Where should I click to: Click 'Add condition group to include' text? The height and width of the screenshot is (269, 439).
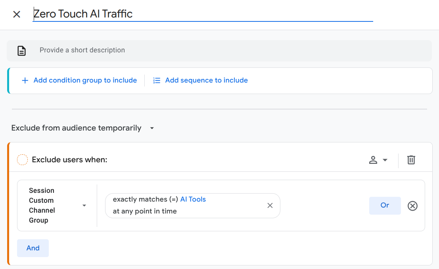[x=85, y=81]
